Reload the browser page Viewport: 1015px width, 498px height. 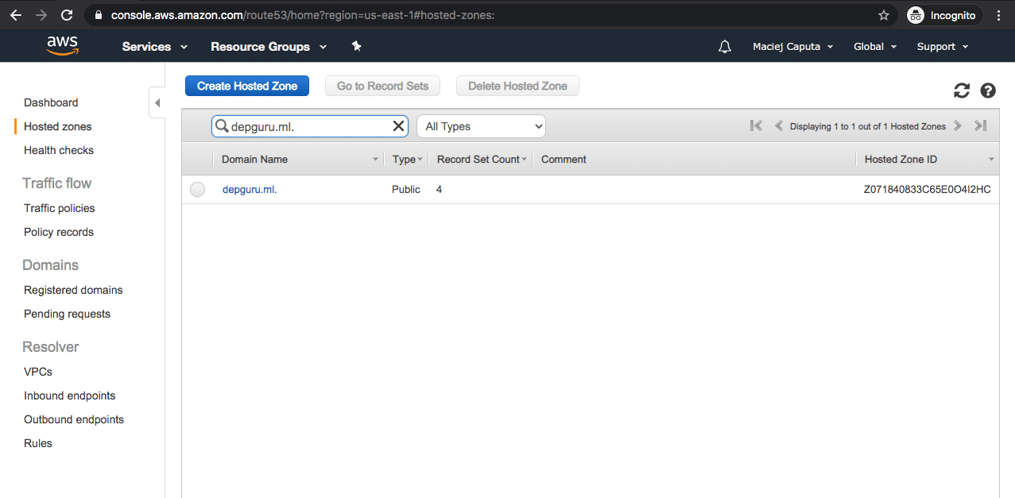tap(67, 15)
